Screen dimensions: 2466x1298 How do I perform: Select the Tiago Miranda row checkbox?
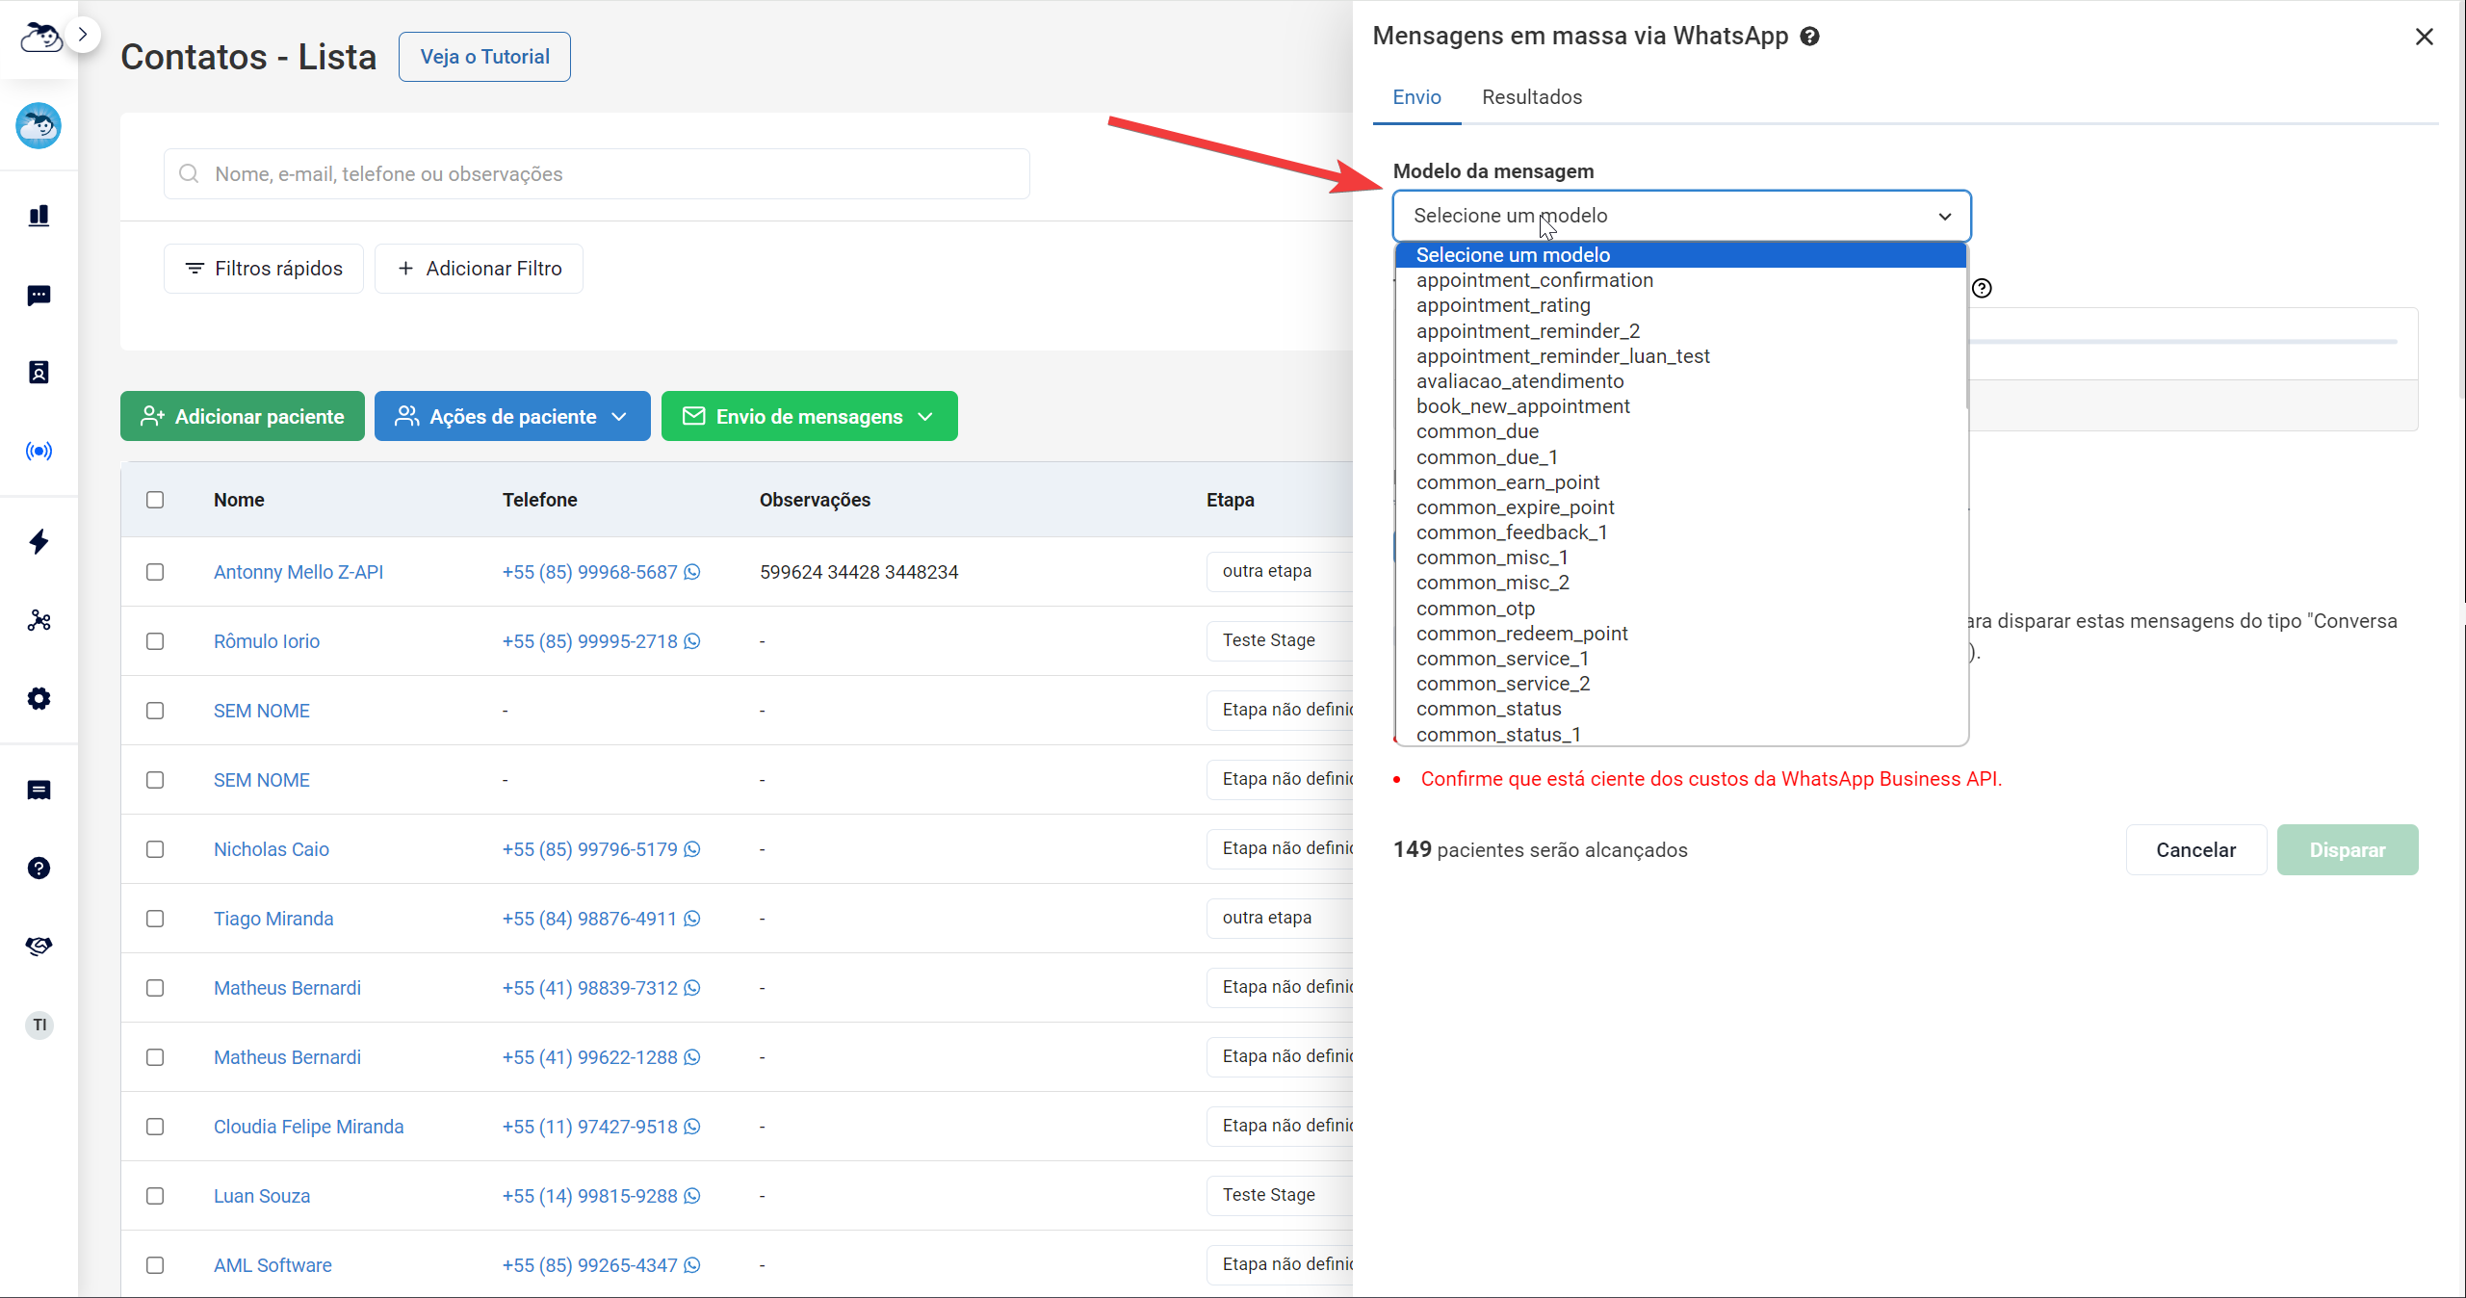pyautogui.click(x=155, y=919)
